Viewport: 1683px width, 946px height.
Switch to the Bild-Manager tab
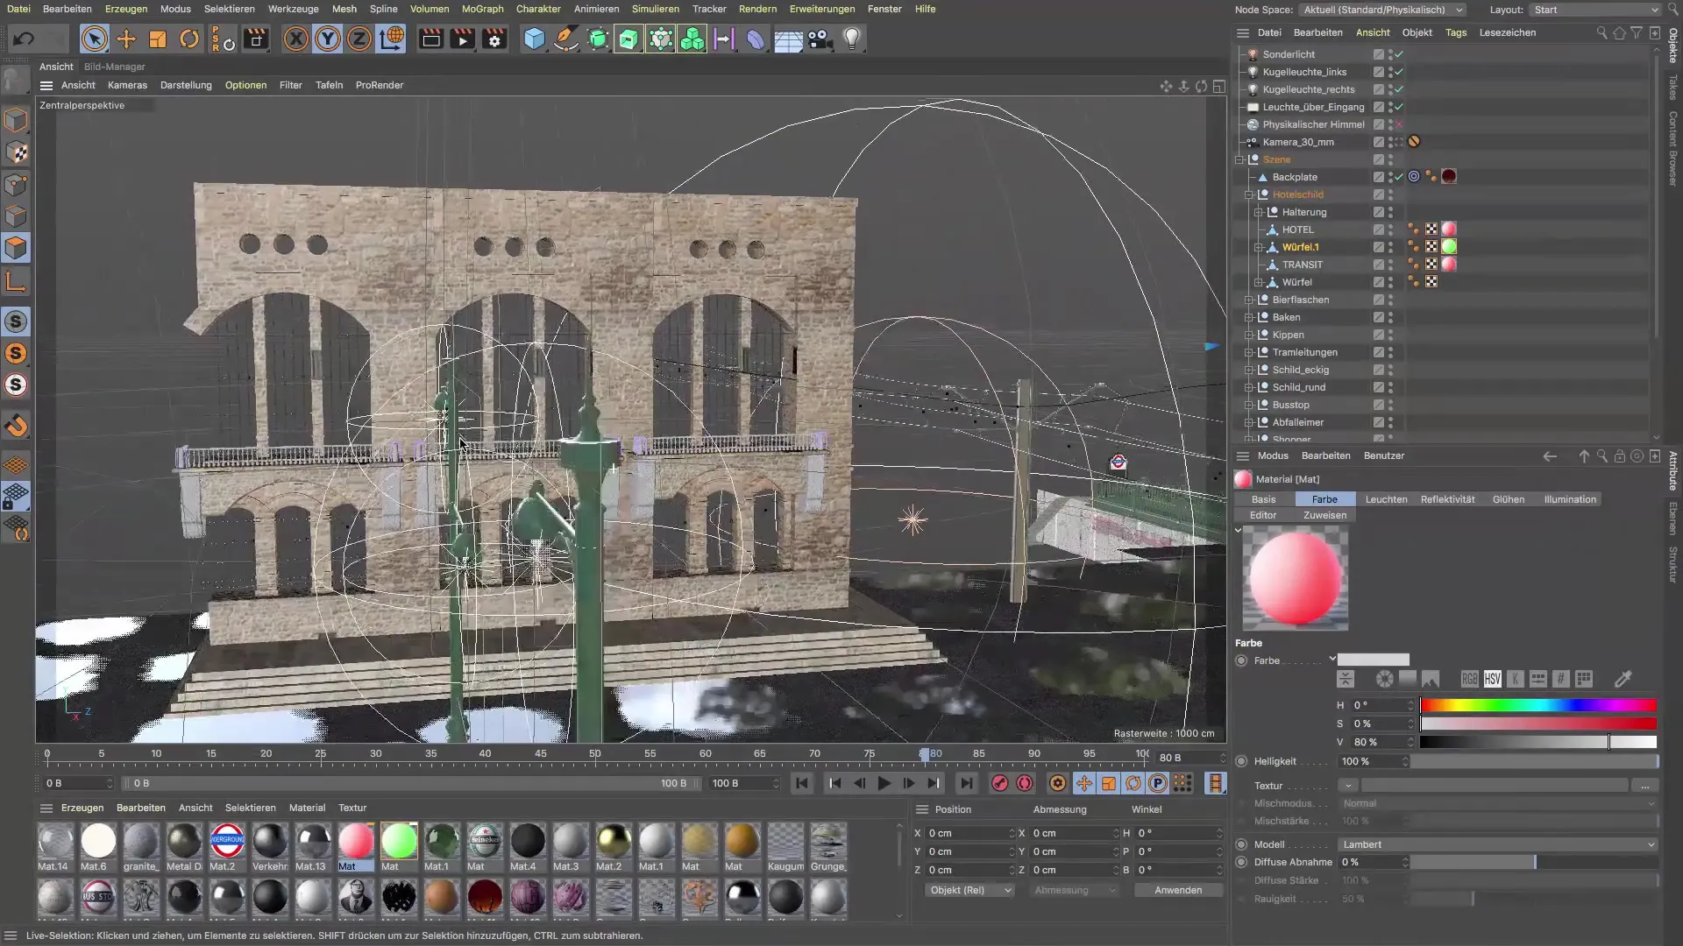click(x=114, y=67)
